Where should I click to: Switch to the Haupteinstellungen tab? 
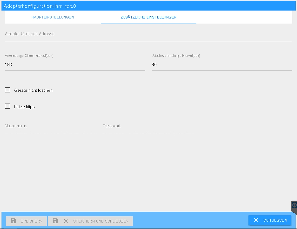pyautogui.click(x=53, y=17)
